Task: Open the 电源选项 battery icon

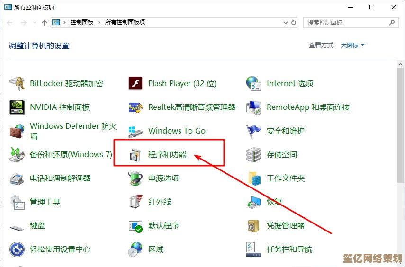Action: [135, 178]
